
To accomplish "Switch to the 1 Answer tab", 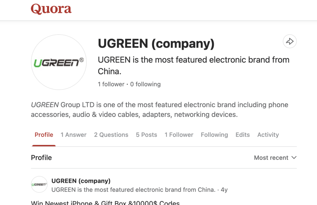I will [x=74, y=135].
